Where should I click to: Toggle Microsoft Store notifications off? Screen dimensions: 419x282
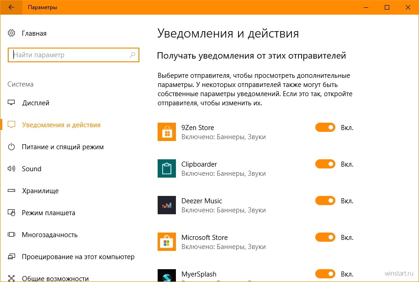325,237
